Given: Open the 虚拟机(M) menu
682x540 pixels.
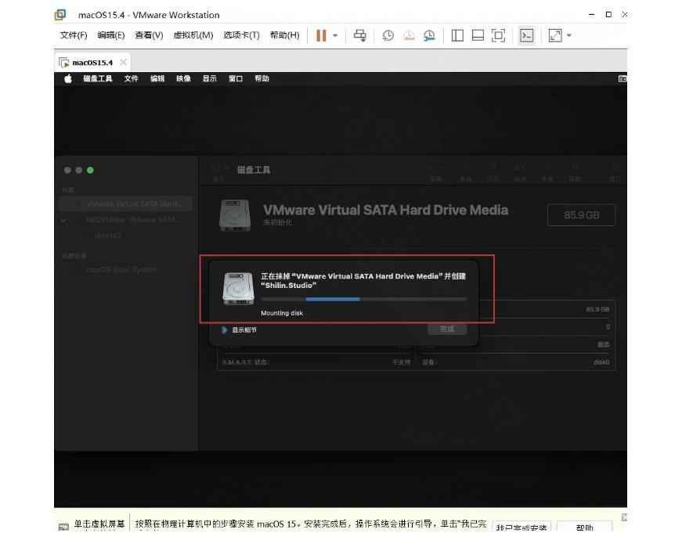Looking at the screenshot, I should pyautogui.click(x=193, y=35).
